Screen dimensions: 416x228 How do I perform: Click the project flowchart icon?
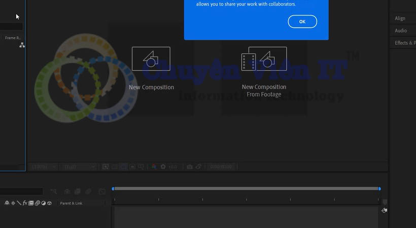(22, 45)
